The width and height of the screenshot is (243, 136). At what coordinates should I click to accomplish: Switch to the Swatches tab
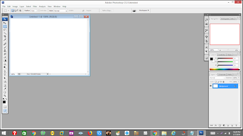222,55
